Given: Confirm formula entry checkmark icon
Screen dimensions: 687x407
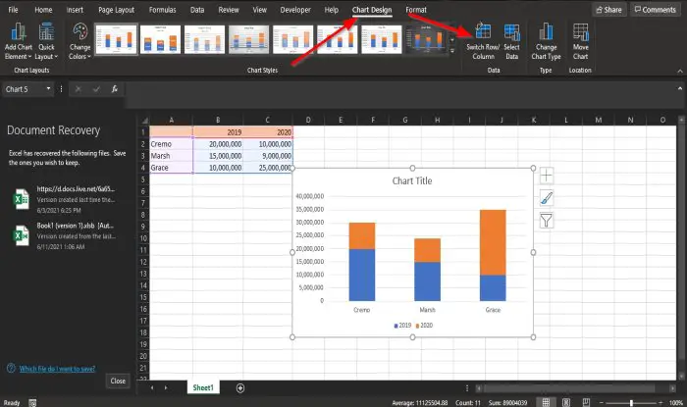Looking at the screenshot, I should pyautogui.click(x=96, y=89).
